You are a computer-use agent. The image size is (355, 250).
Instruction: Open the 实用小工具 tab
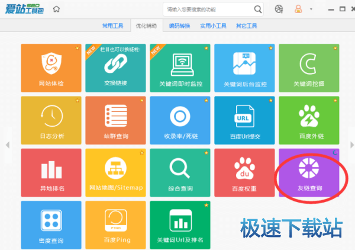(213, 26)
